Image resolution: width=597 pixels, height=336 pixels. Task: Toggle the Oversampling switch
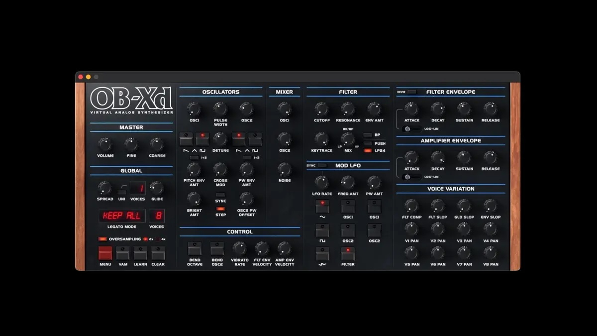pyautogui.click(x=102, y=239)
